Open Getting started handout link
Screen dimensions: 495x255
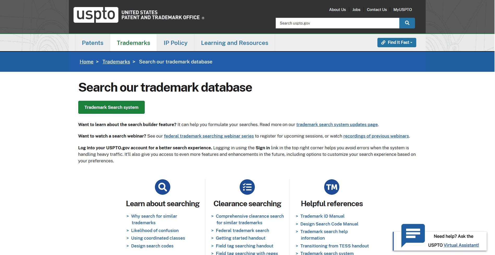[240, 238]
